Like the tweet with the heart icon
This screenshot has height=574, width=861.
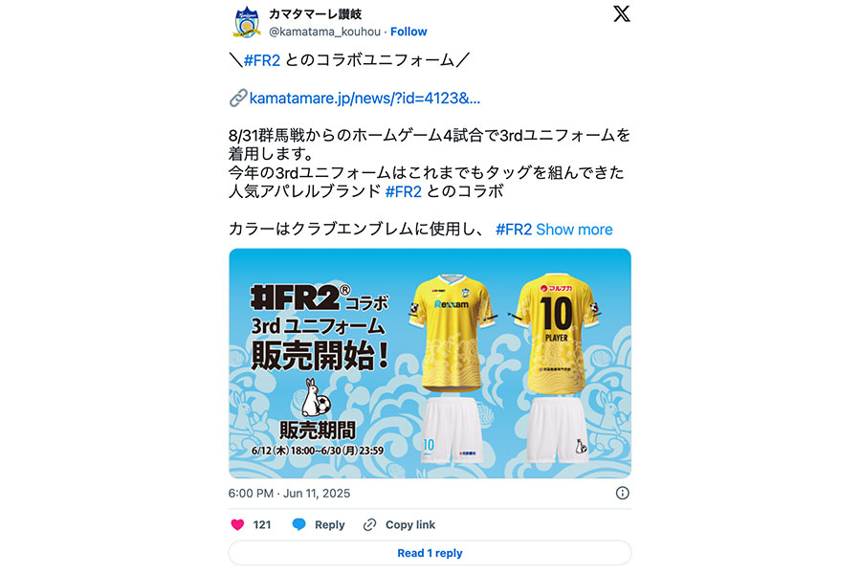(x=237, y=524)
